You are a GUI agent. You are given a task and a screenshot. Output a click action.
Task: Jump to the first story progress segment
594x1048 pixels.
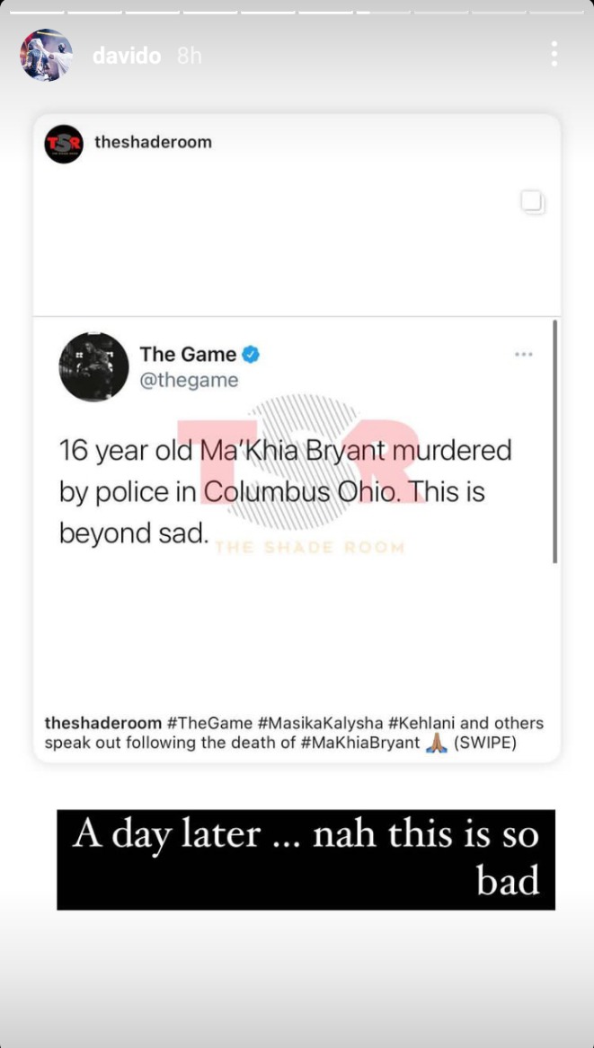click(37, 12)
